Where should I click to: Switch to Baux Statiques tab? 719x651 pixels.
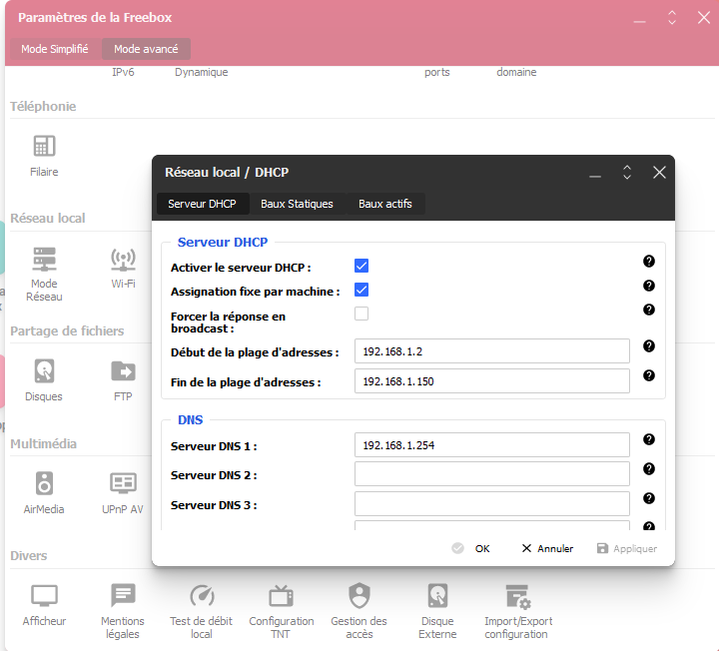297,204
